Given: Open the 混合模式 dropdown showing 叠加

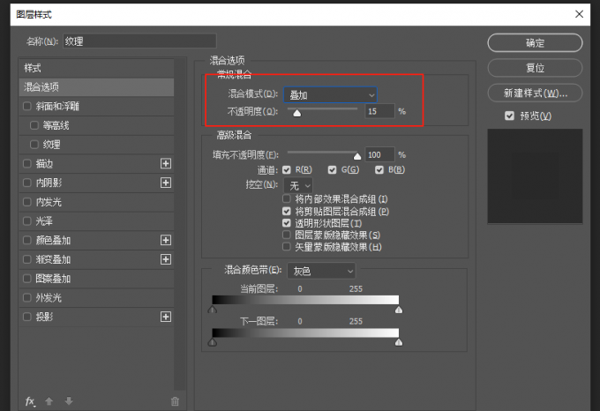Looking at the screenshot, I should point(330,95).
